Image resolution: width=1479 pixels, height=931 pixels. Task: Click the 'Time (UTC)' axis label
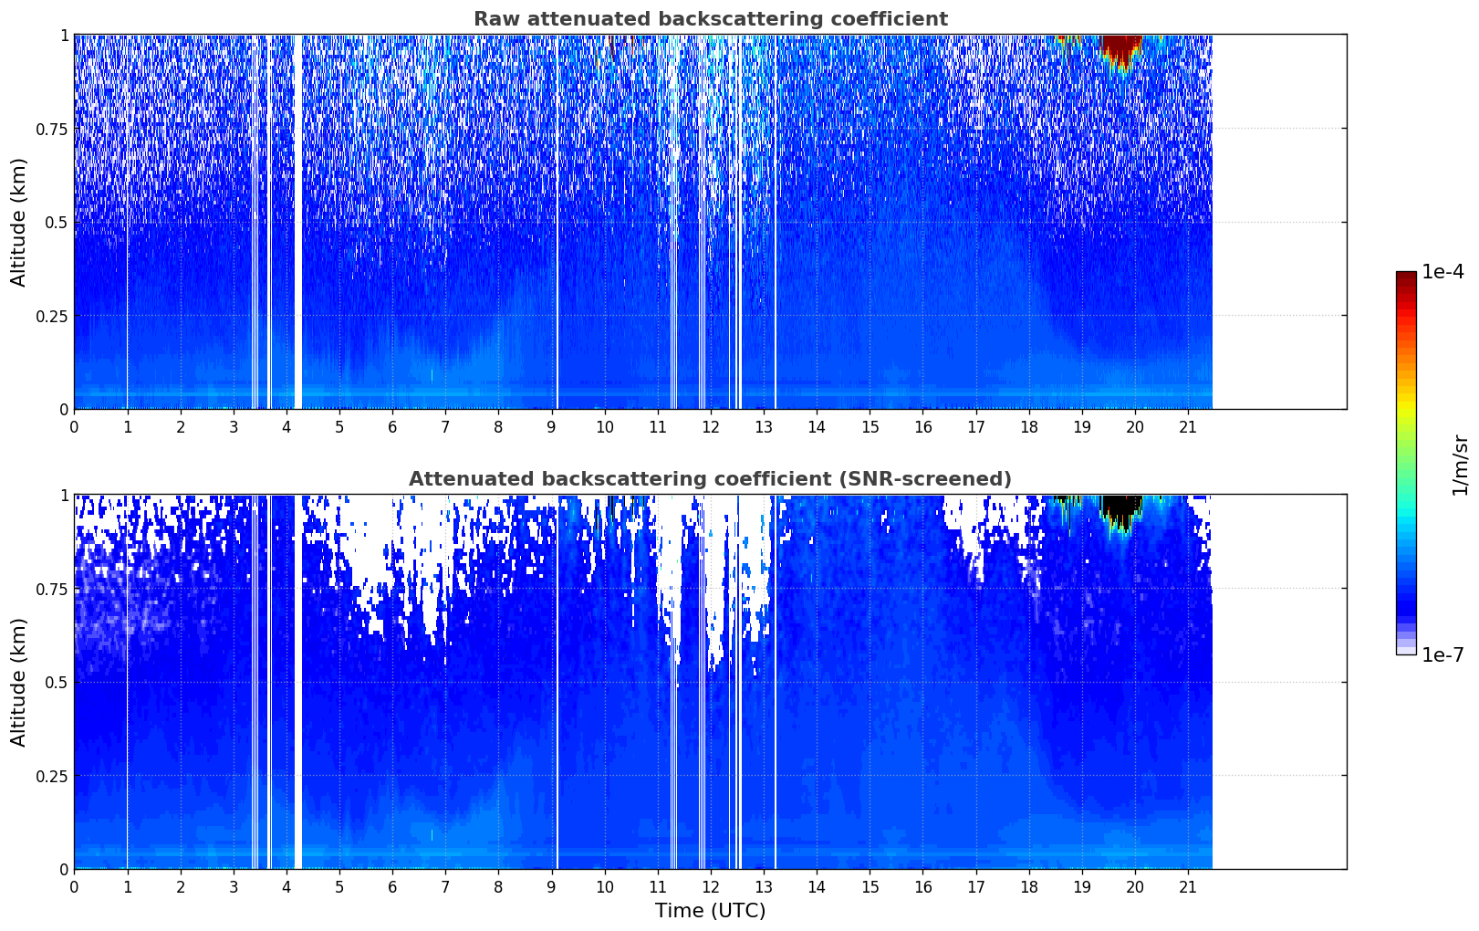[710, 911]
